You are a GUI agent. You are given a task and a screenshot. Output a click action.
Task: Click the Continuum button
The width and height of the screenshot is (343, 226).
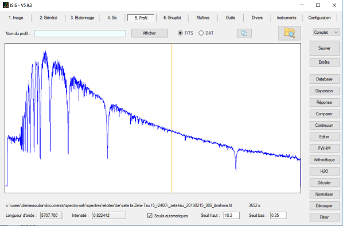point(325,126)
